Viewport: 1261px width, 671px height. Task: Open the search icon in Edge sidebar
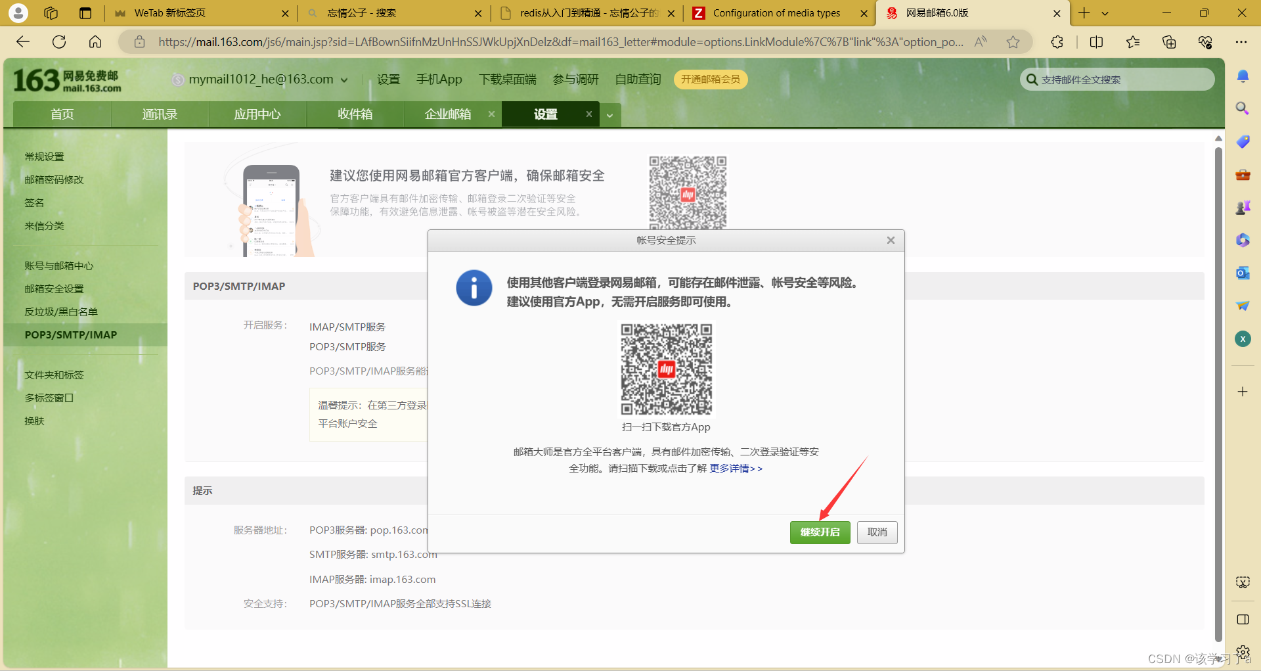click(1243, 108)
